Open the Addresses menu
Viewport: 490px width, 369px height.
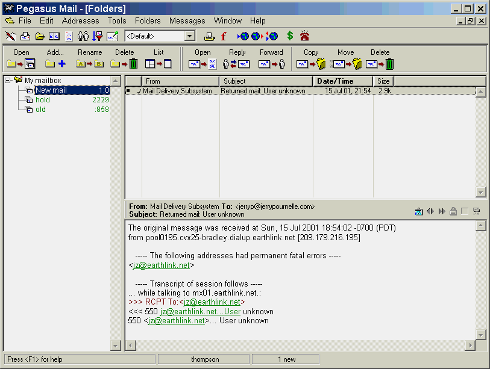click(x=80, y=20)
